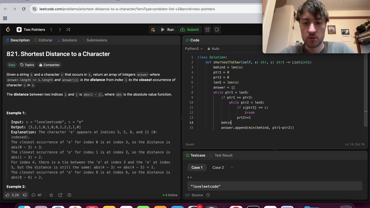Click the 'Ln 14, Col 18' status
The width and height of the screenshot is (370, 208).
pyautogui.click(x=355, y=144)
